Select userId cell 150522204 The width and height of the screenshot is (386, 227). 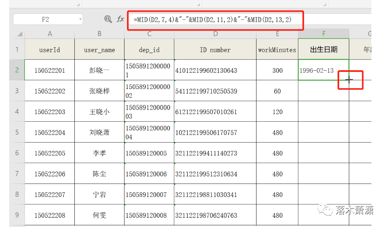pos(50,133)
